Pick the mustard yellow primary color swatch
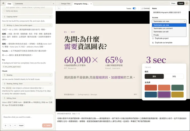 coord(177,94)
